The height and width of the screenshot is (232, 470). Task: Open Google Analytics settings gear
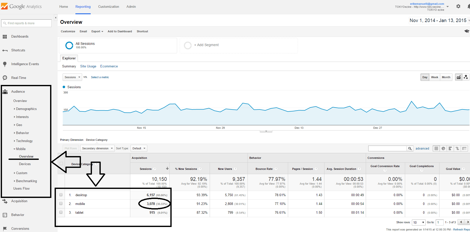coord(458,6)
